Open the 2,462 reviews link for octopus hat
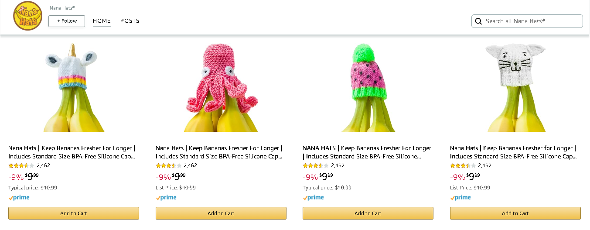Viewport: 590px width, 230px height. [x=190, y=166]
